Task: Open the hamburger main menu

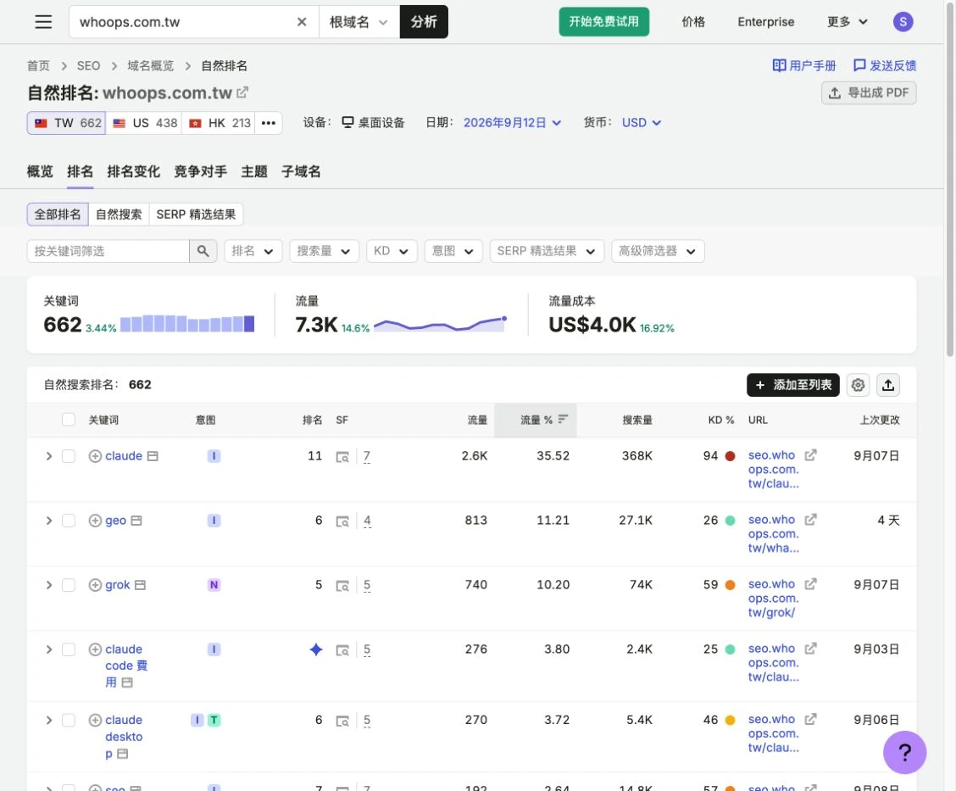Action: 43,22
